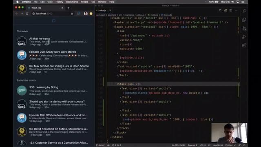Open errors and warnings count in the status bar
261x147 pixels.
click(x=117, y=145)
